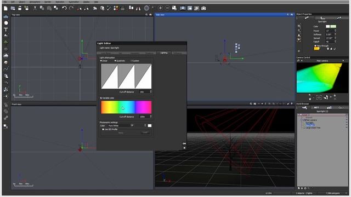Image resolution: width=351 pixels, height=197 pixels.
Task: Adjust the Spread value stepper
Action: pyautogui.click(x=335, y=38)
